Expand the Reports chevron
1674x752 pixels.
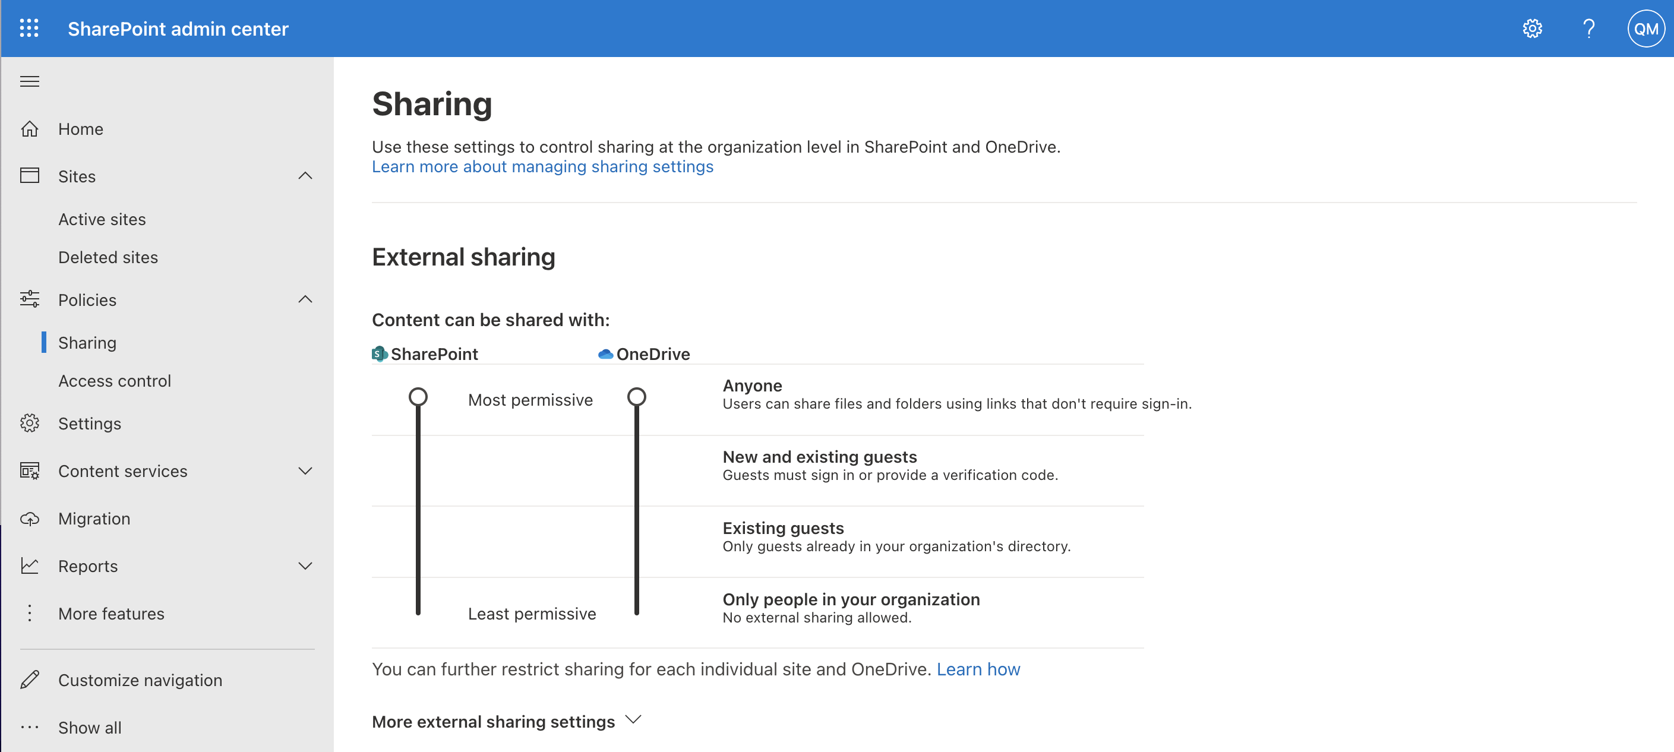(305, 565)
